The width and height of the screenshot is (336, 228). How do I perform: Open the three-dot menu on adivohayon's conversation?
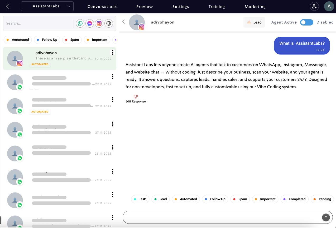coord(112,52)
